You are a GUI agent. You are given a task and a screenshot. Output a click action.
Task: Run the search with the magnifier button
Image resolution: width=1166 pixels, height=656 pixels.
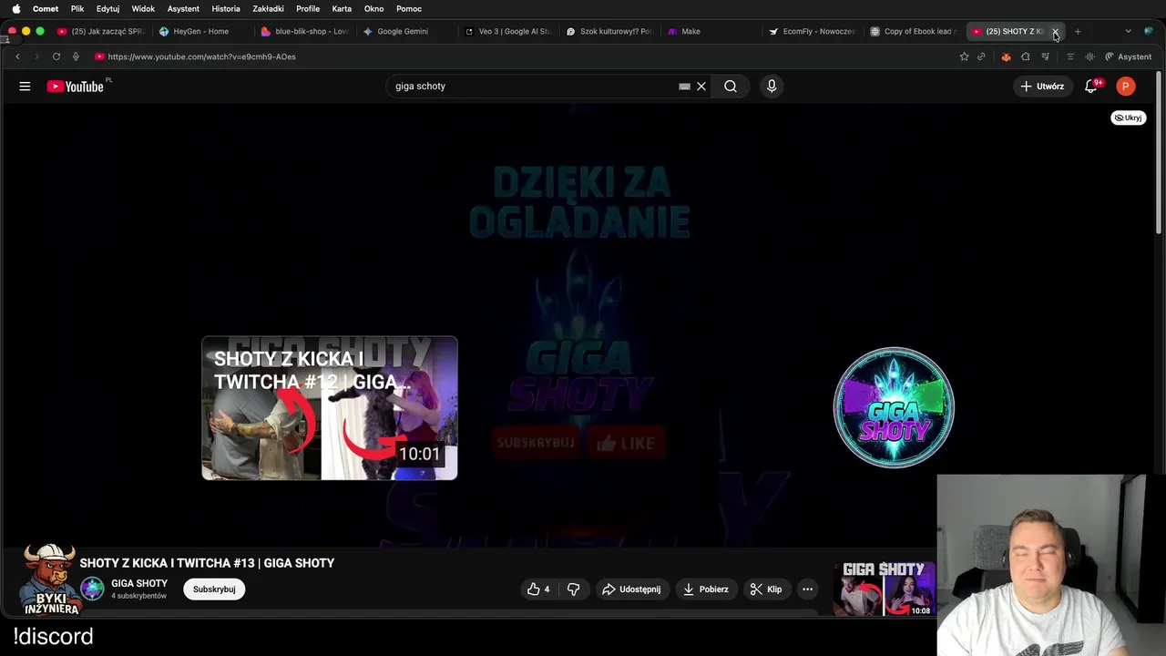pyautogui.click(x=731, y=86)
